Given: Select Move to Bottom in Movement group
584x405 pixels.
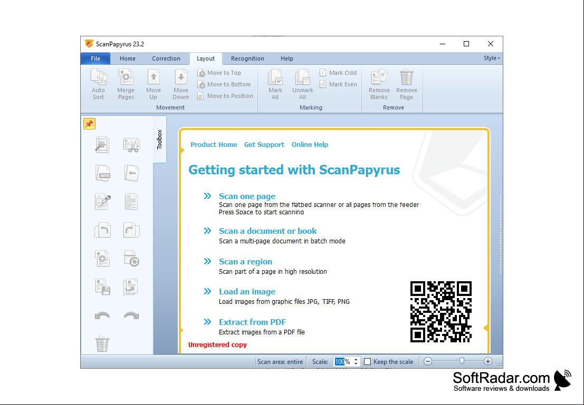Looking at the screenshot, I should click(x=224, y=84).
